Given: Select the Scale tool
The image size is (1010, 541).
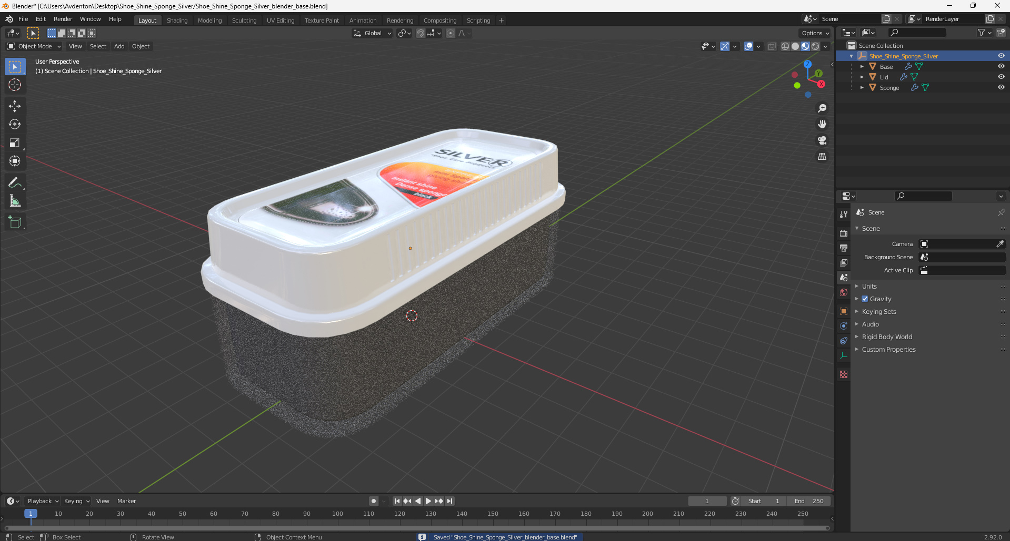Looking at the screenshot, I should (x=15, y=143).
